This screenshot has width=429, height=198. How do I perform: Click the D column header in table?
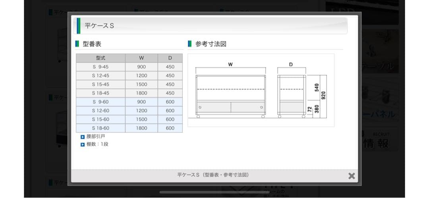(x=170, y=58)
